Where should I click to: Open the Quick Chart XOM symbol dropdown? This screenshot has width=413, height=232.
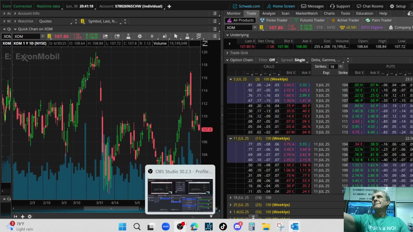(42, 36)
